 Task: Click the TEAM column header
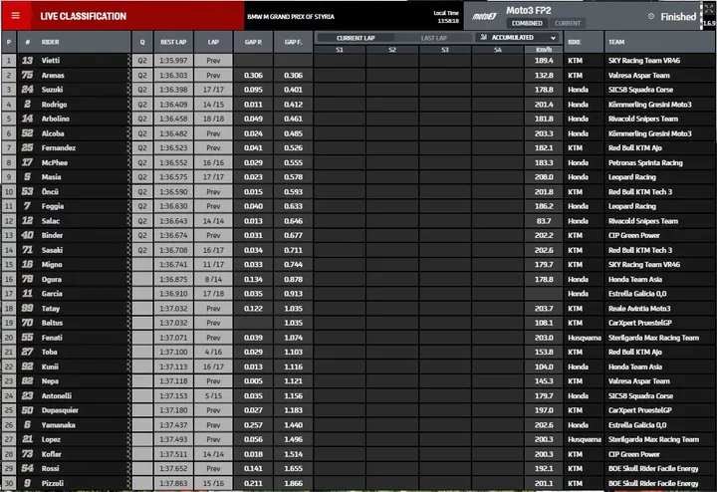pos(616,42)
